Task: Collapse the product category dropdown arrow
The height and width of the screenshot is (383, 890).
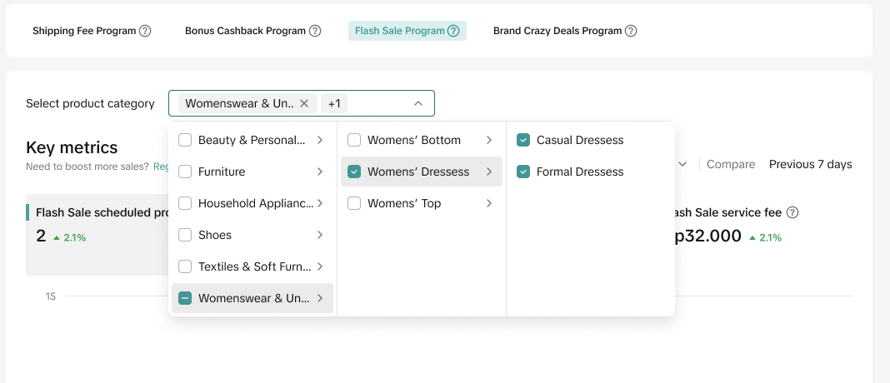Action: click(418, 103)
